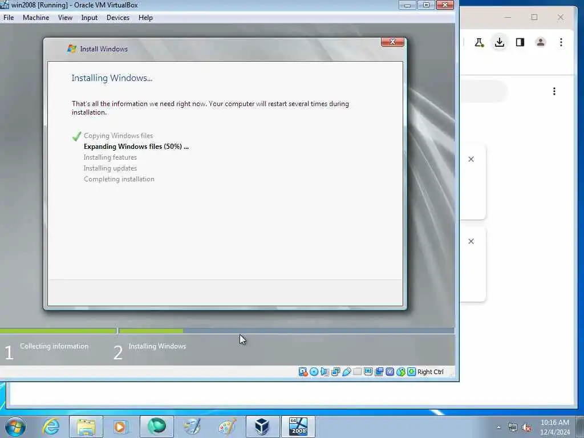Click the 'Installing updates' step
The height and width of the screenshot is (438, 584).
(110, 168)
